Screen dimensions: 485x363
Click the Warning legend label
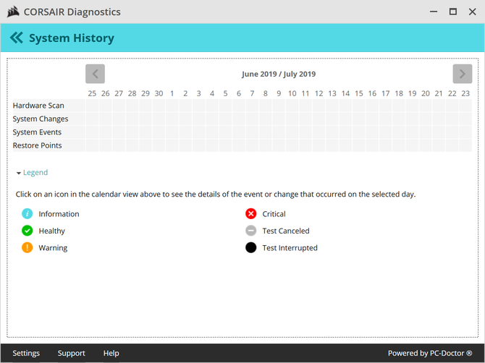(x=53, y=248)
